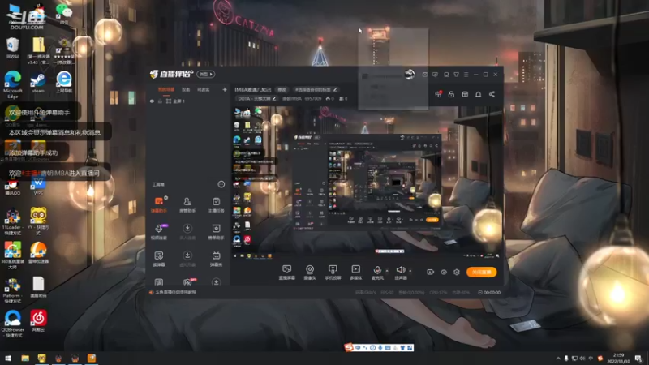Open the 房管助手 tool icon
649x365 pixels.
click(x=187, y=204)
